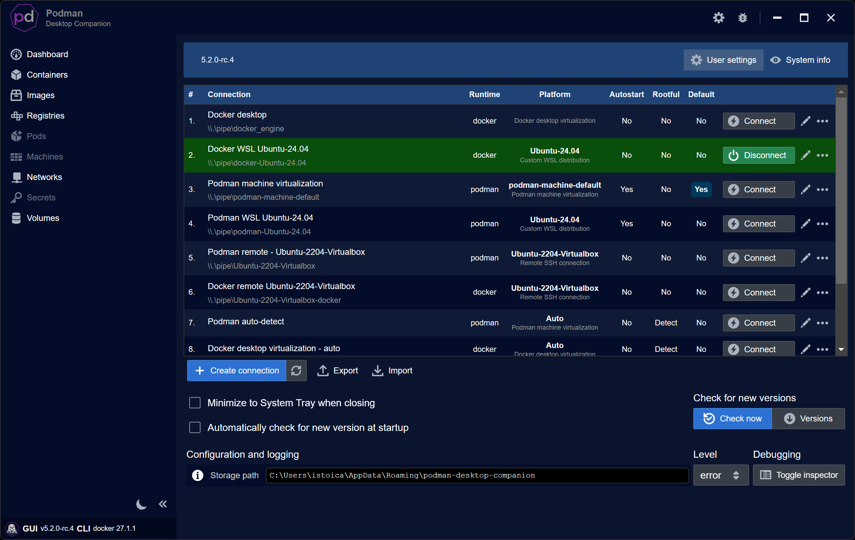Open the Dashboard menu item
Screen dimensions: 855x540
[48, 54]
